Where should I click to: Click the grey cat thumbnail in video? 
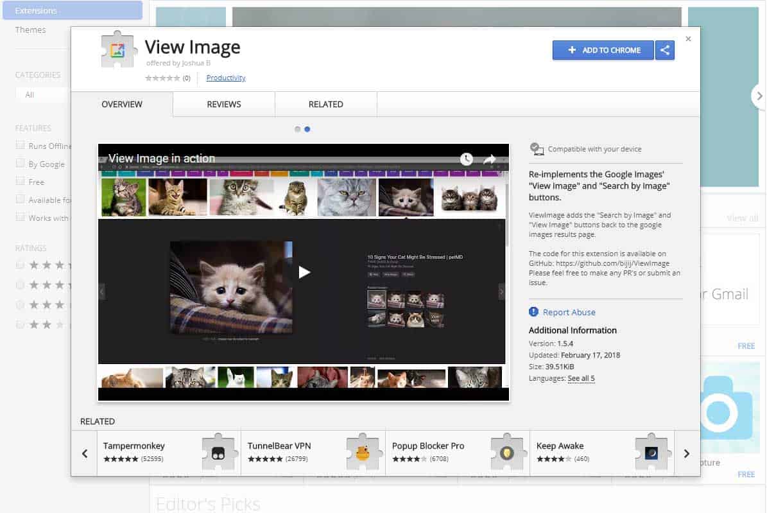tap(347, 196)
